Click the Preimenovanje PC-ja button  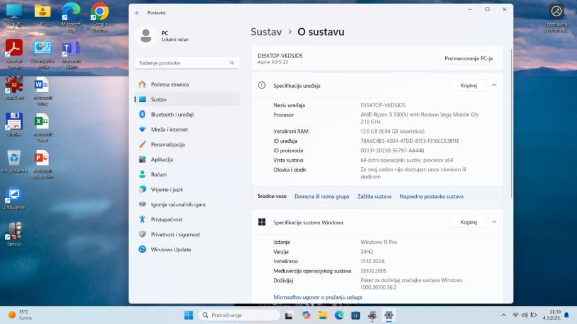tap(468, 58)
